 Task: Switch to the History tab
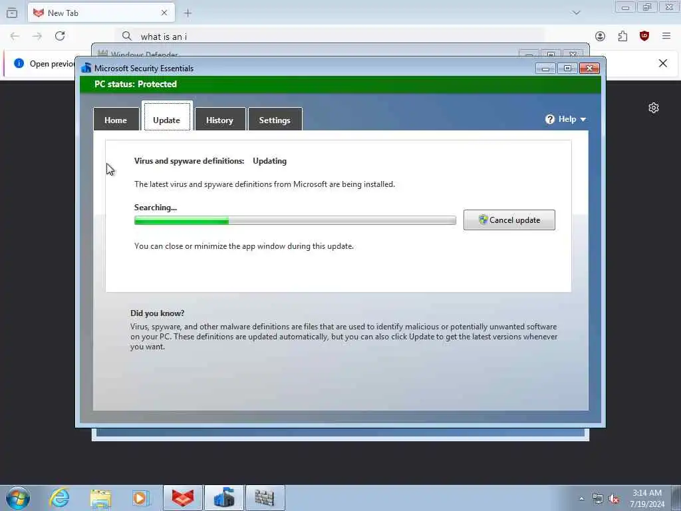(219, 120)
